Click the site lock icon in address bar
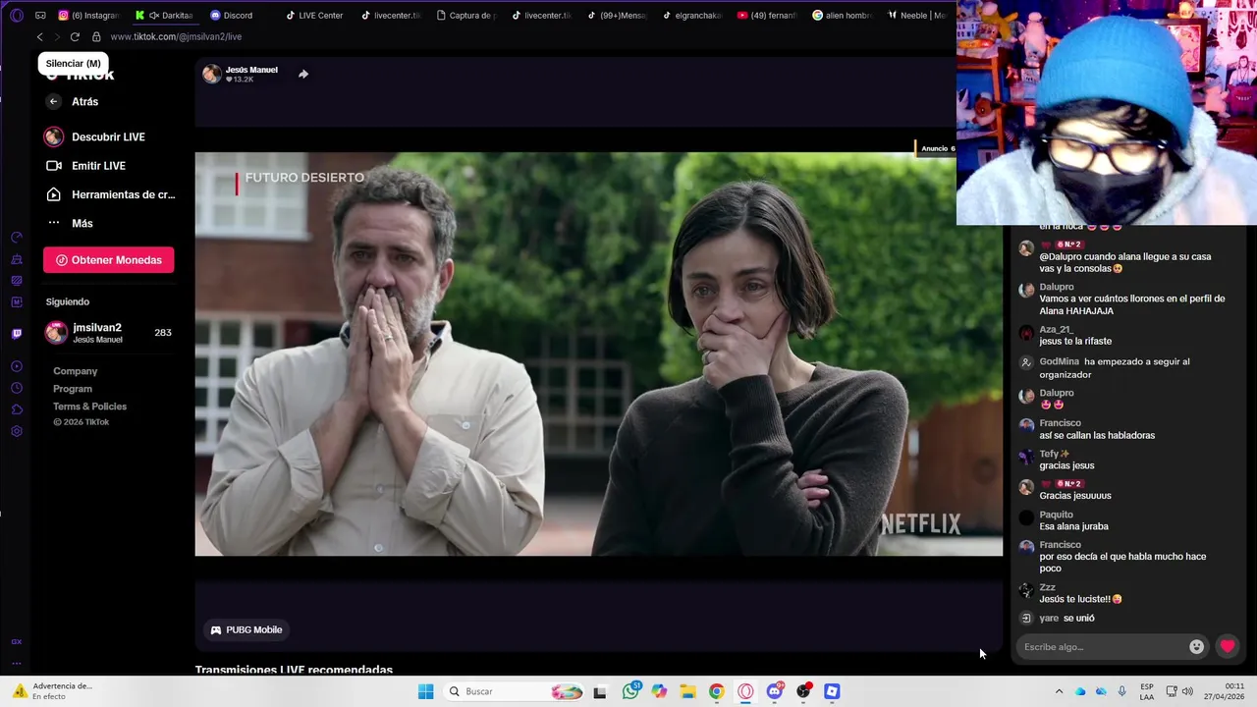This screenshot has height=707, width=1257. (96, 36)
